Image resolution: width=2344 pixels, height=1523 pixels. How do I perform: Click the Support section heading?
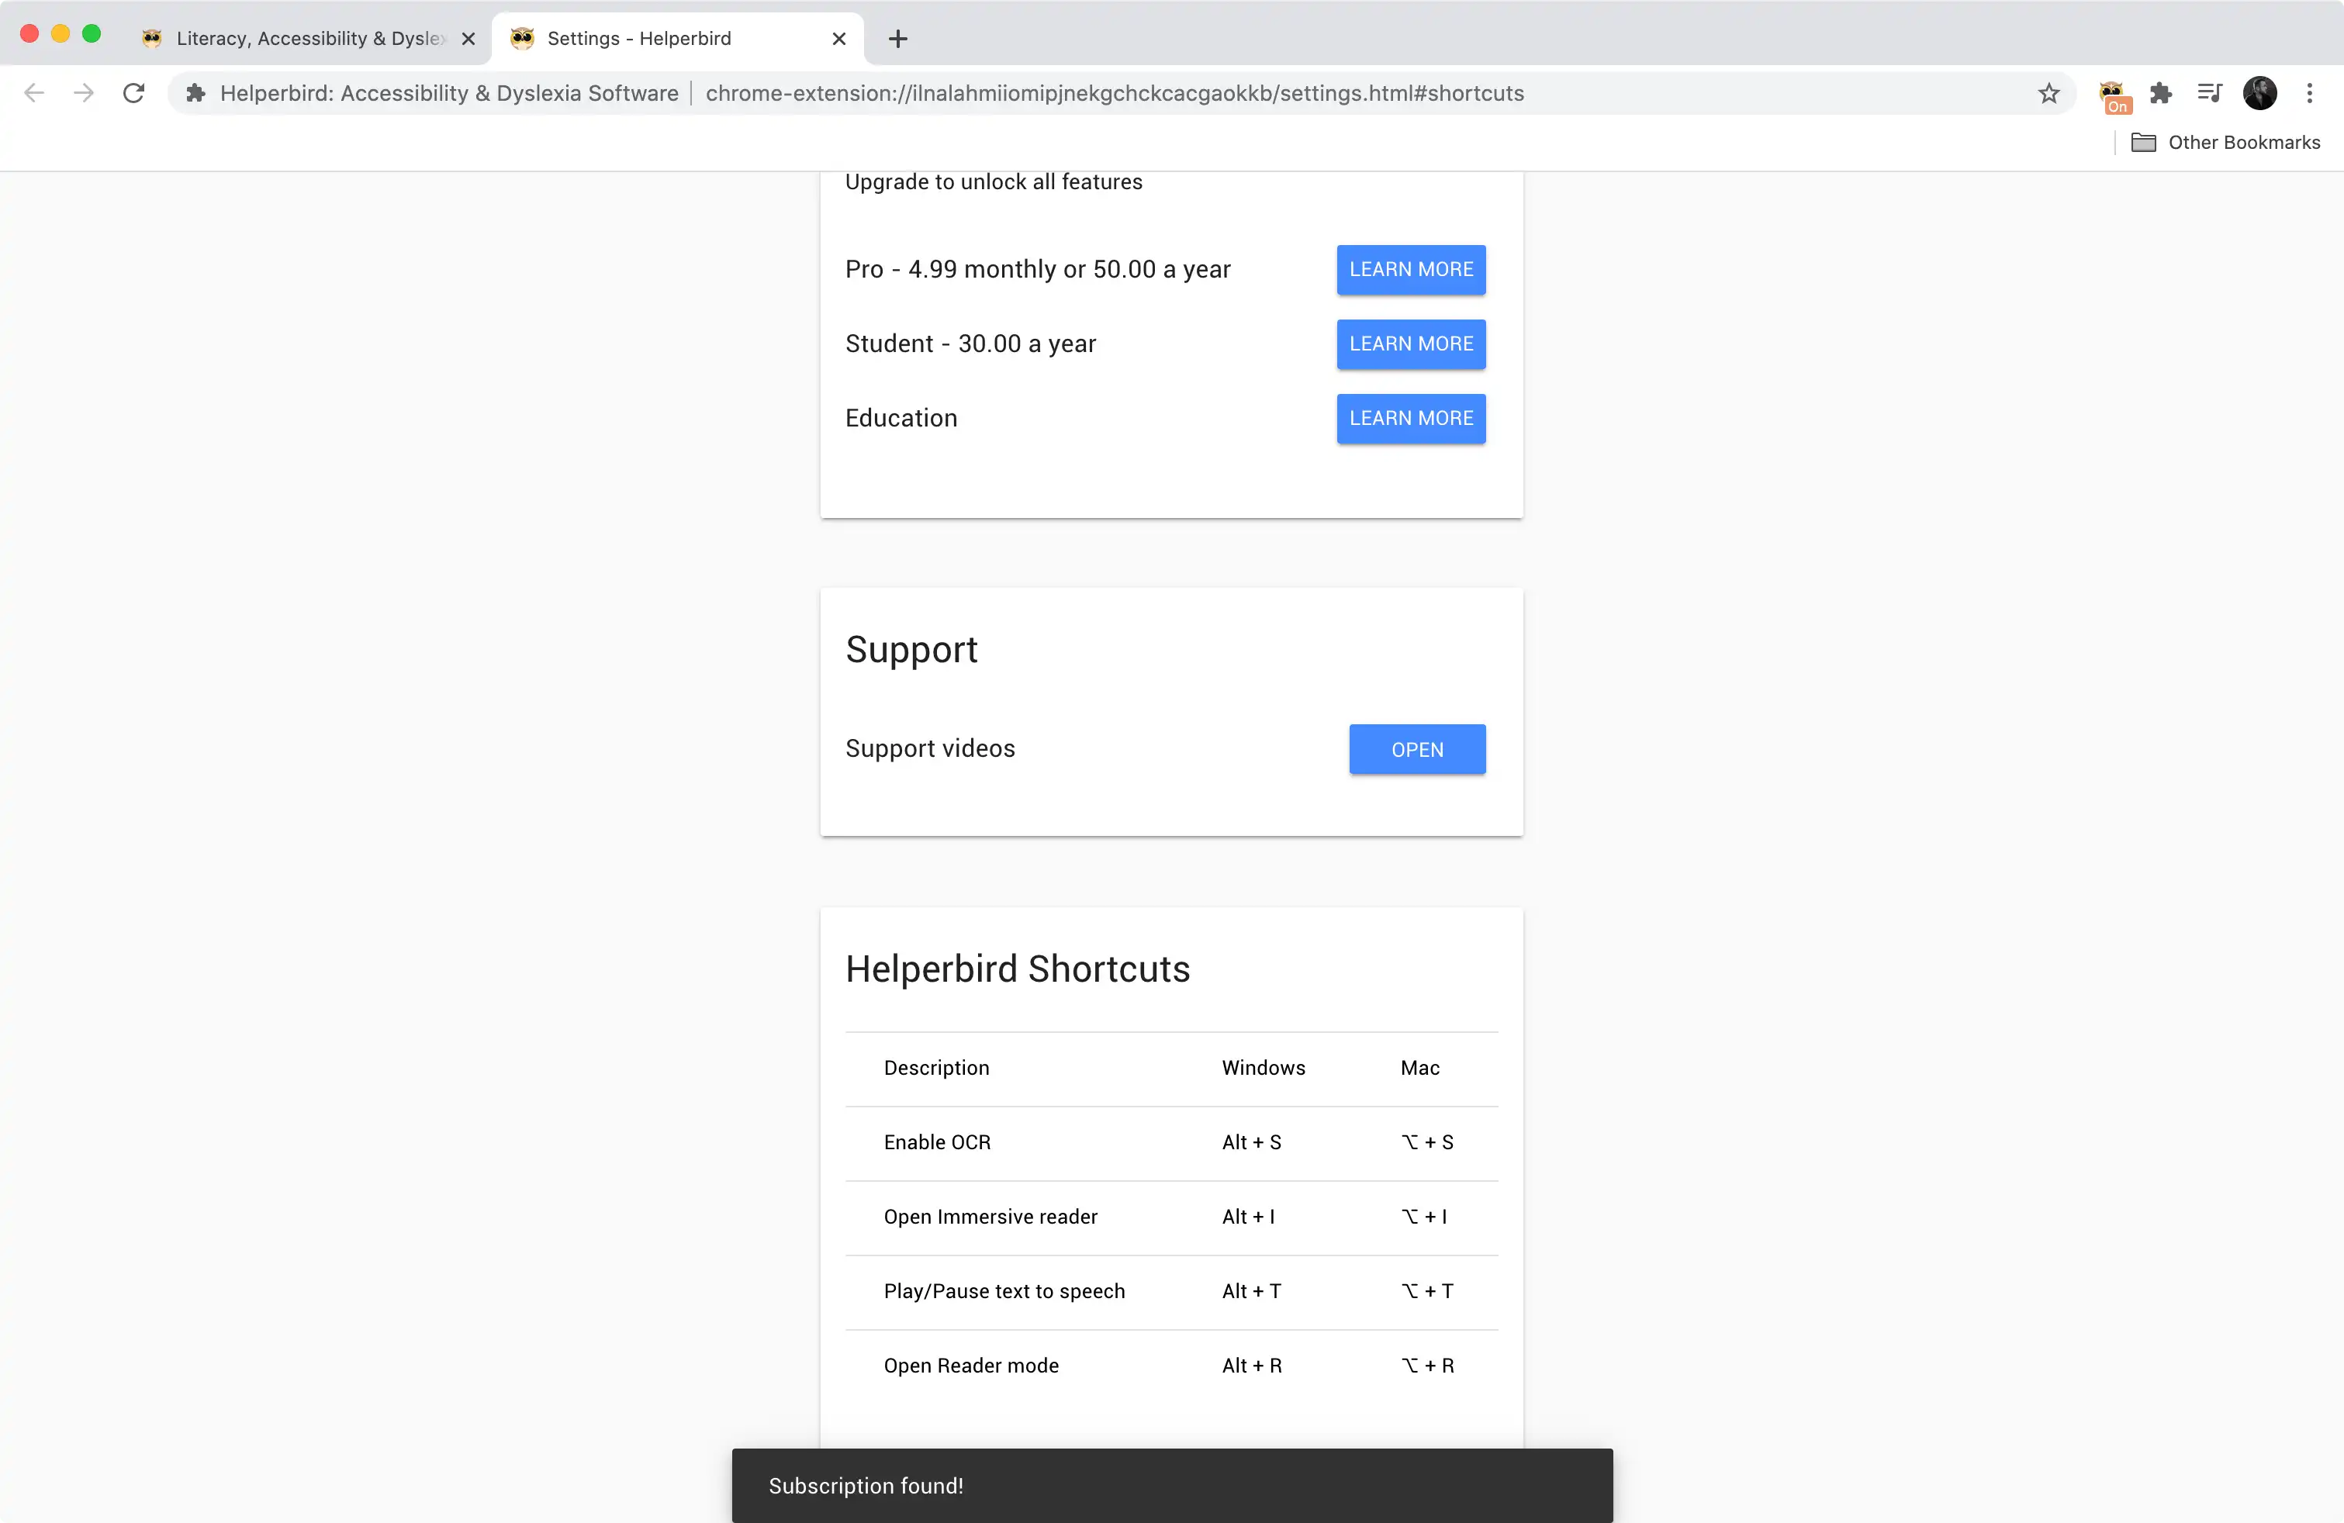pyautogui.click(x=911, y=651)
